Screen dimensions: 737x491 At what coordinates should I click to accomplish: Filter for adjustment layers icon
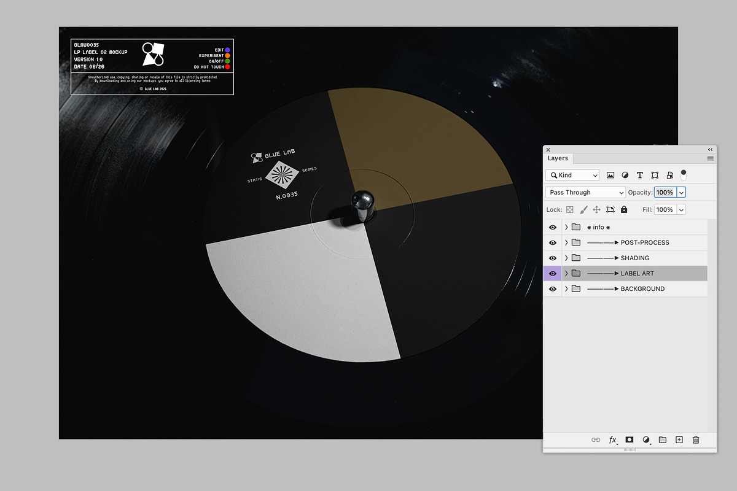tap(625, 175)
